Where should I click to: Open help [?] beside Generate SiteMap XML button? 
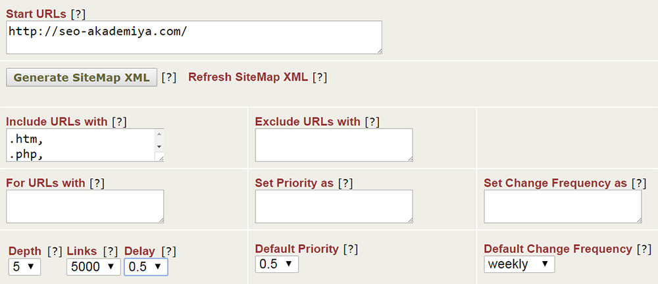169,77
